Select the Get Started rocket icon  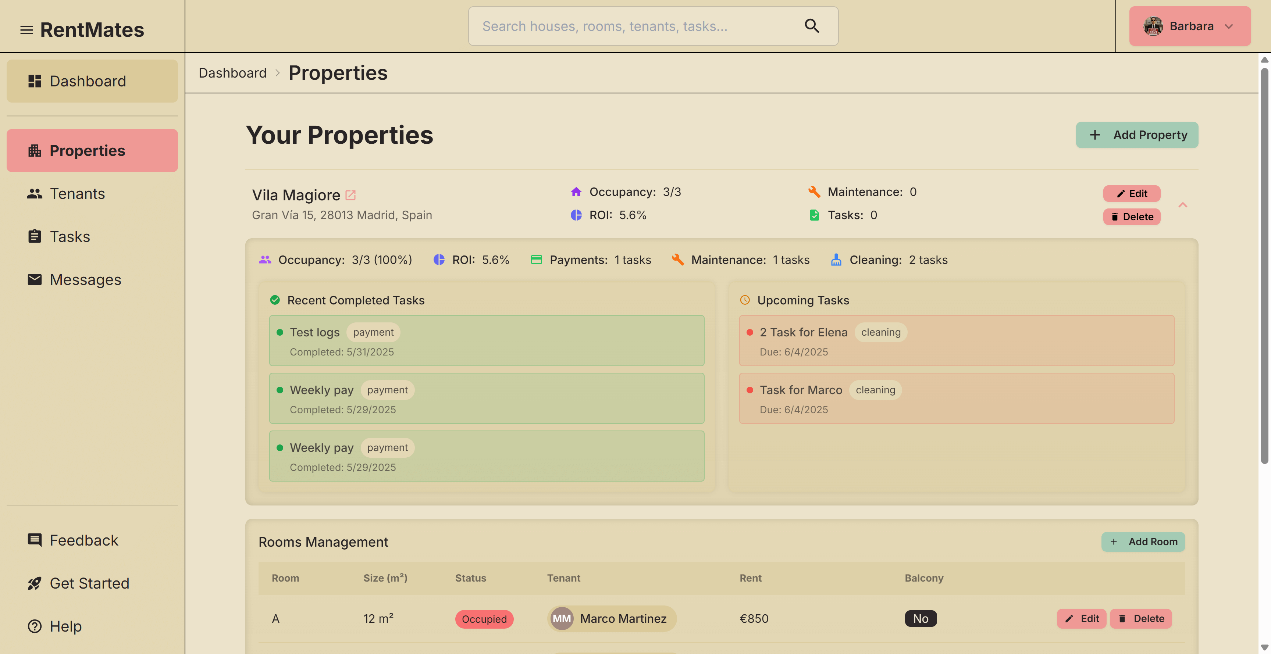coord(34,583)
